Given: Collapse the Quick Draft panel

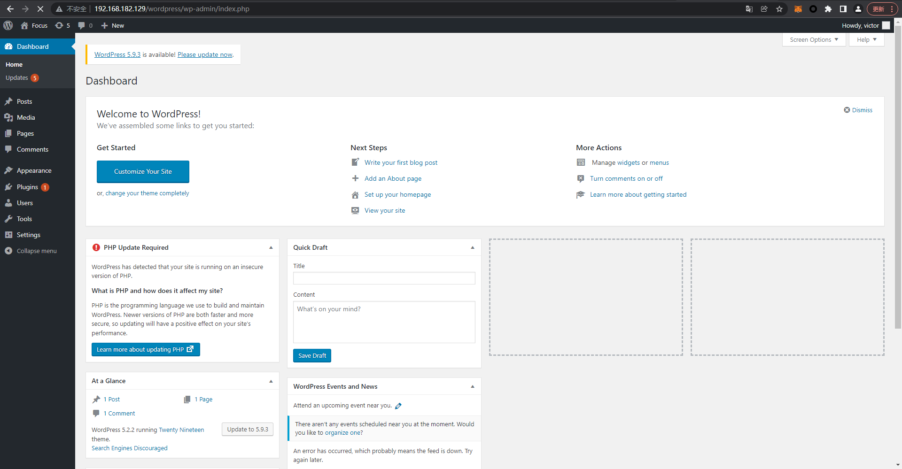Looking at the screenshot, I should [x=473, y=247].
